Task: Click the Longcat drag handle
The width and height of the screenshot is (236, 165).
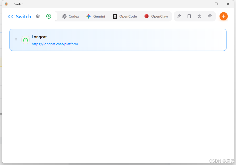Action: click(x=16, y=40)
